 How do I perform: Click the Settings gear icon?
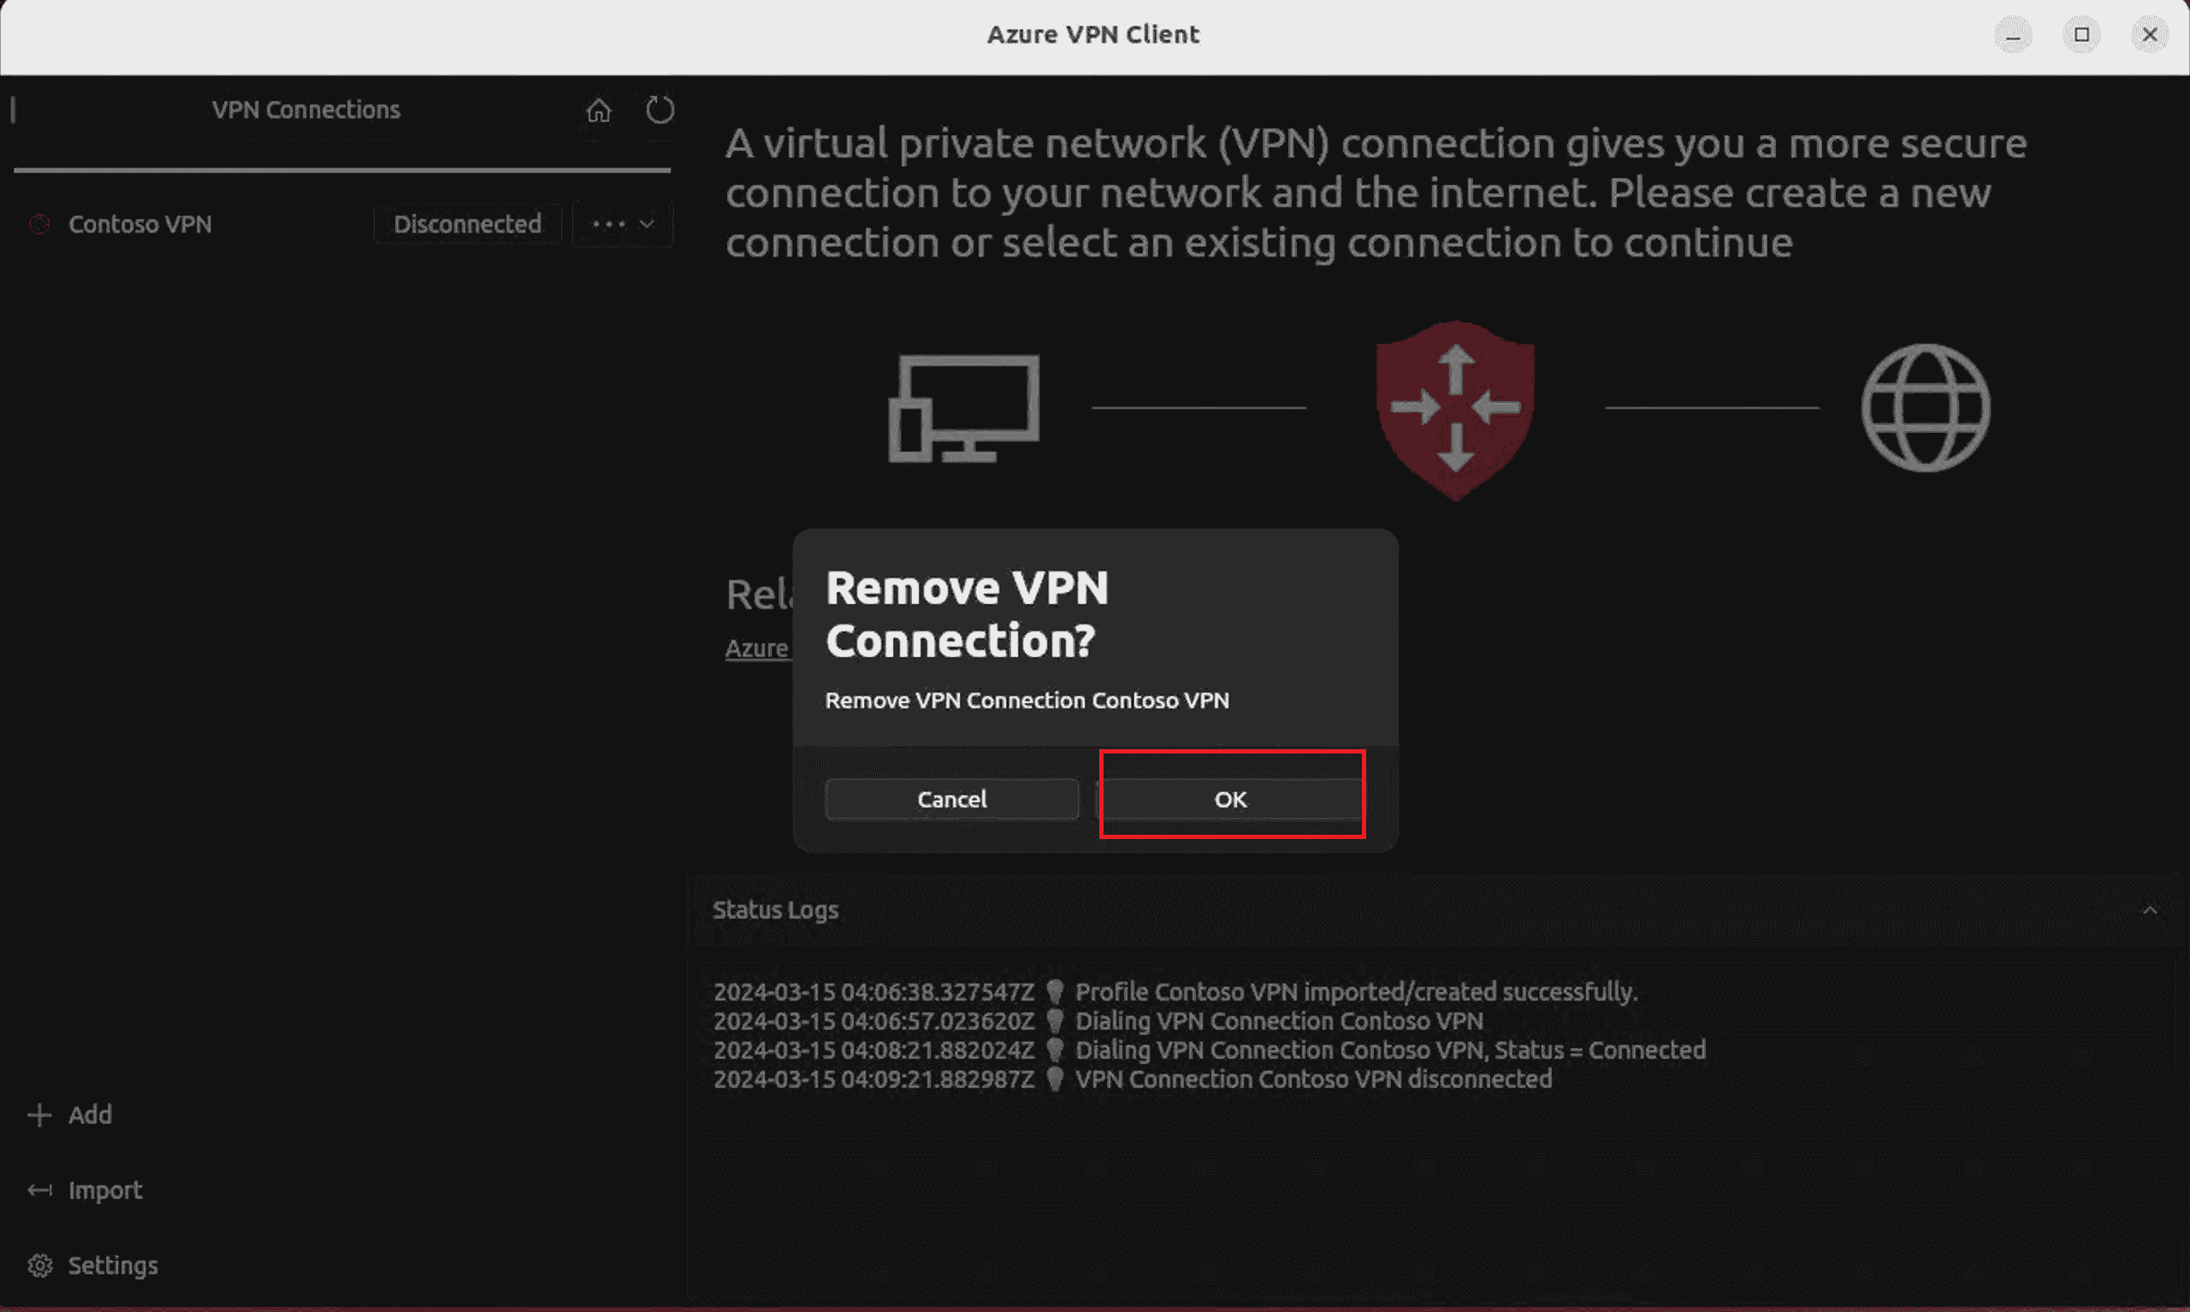pos(40,1266)
